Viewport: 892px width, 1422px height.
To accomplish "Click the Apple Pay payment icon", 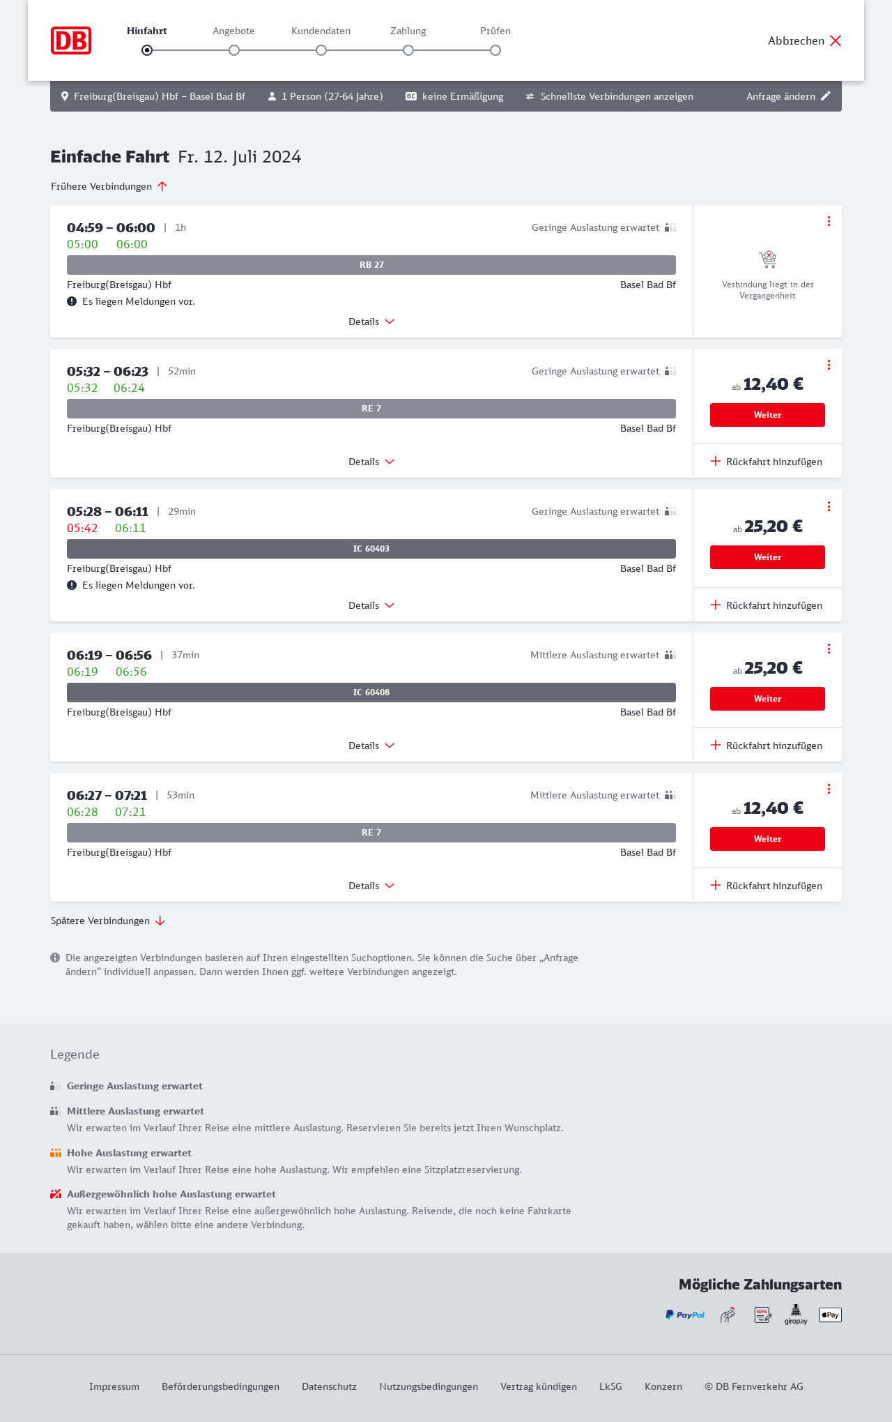I will [830, 1315].
